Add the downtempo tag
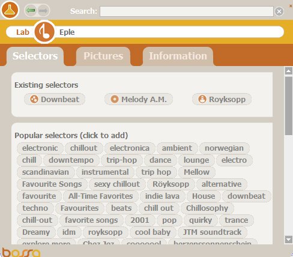This screenshot has width=293, height=257. (x=71, y=160)
